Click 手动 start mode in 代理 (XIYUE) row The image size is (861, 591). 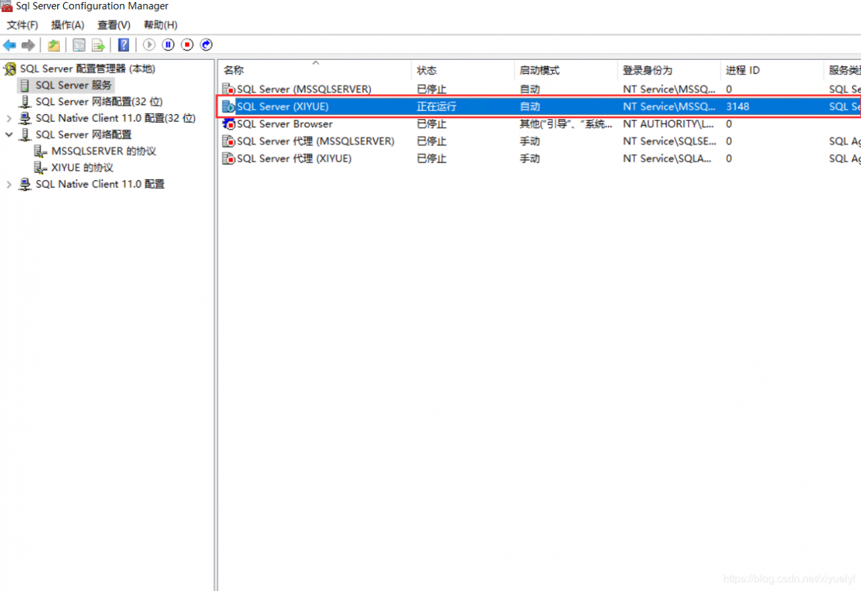tap(529, 159)
